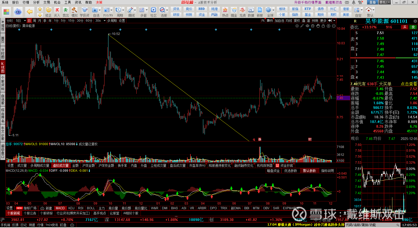
Task: Click the ETF market button
Action: (x=308, y=9)
